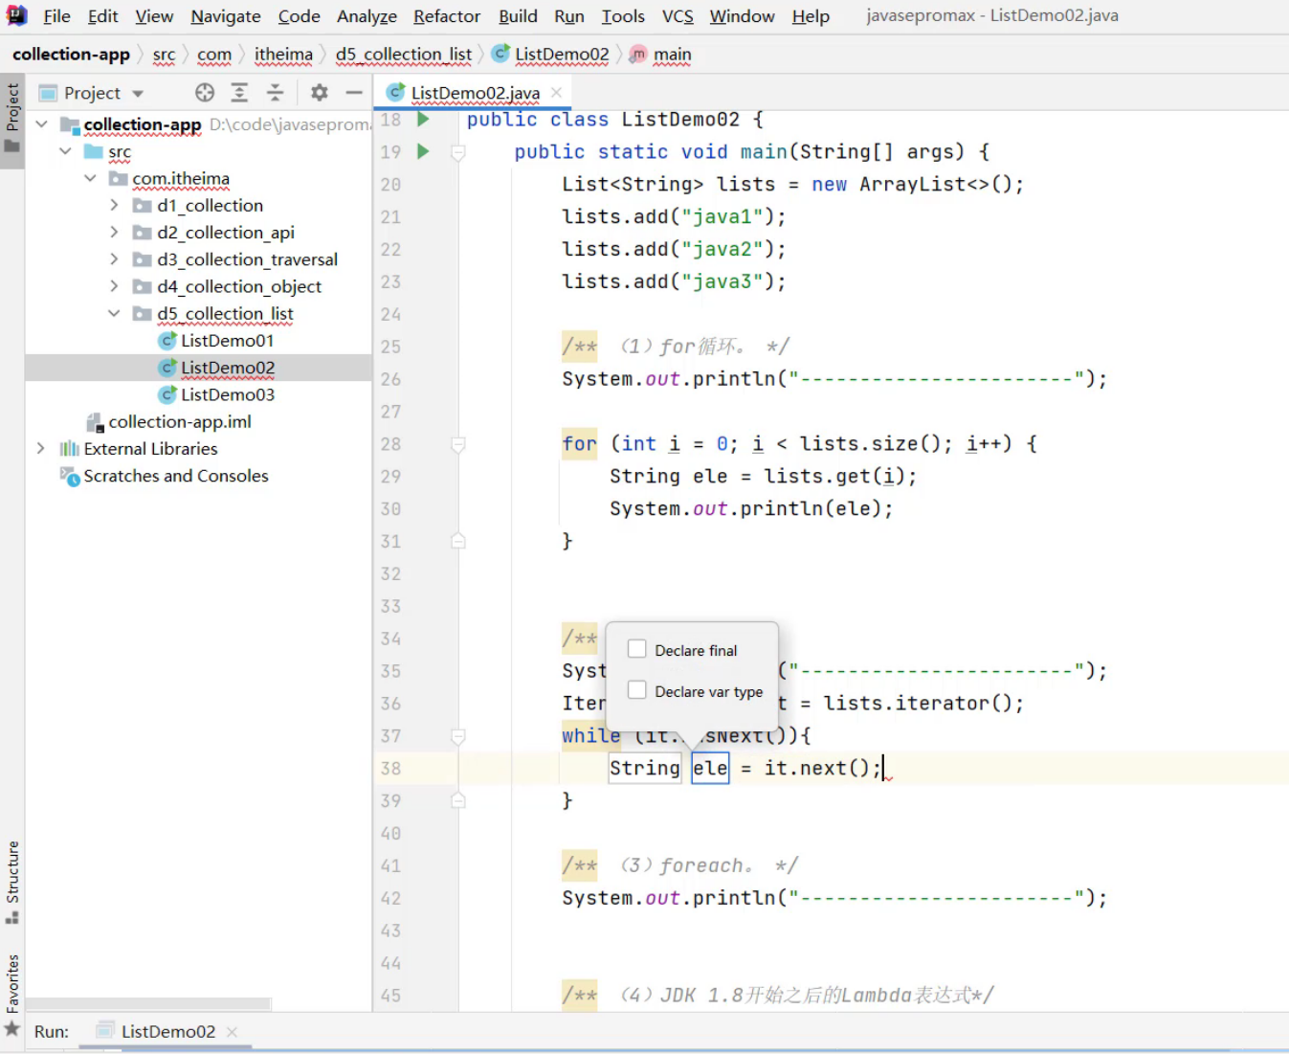Click the Collapse All icon in Project panel
Image resolution: width=1289 pixels, height=1054 pixels.
(x=275, y=93)
